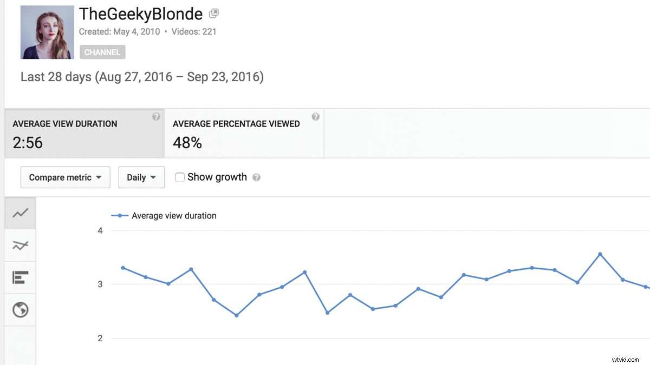
Task: Click the help icon next to Show growth
Action: [256, 177]
